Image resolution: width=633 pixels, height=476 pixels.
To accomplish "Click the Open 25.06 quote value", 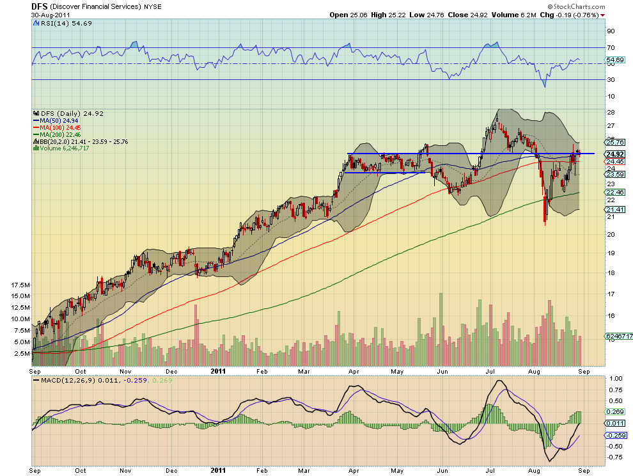I will pos(348,15).
